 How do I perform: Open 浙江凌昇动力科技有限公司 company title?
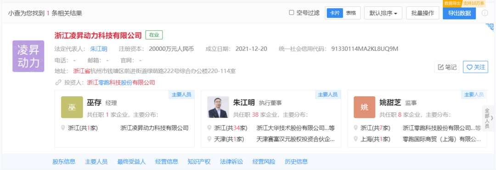[x=98, y=35]
